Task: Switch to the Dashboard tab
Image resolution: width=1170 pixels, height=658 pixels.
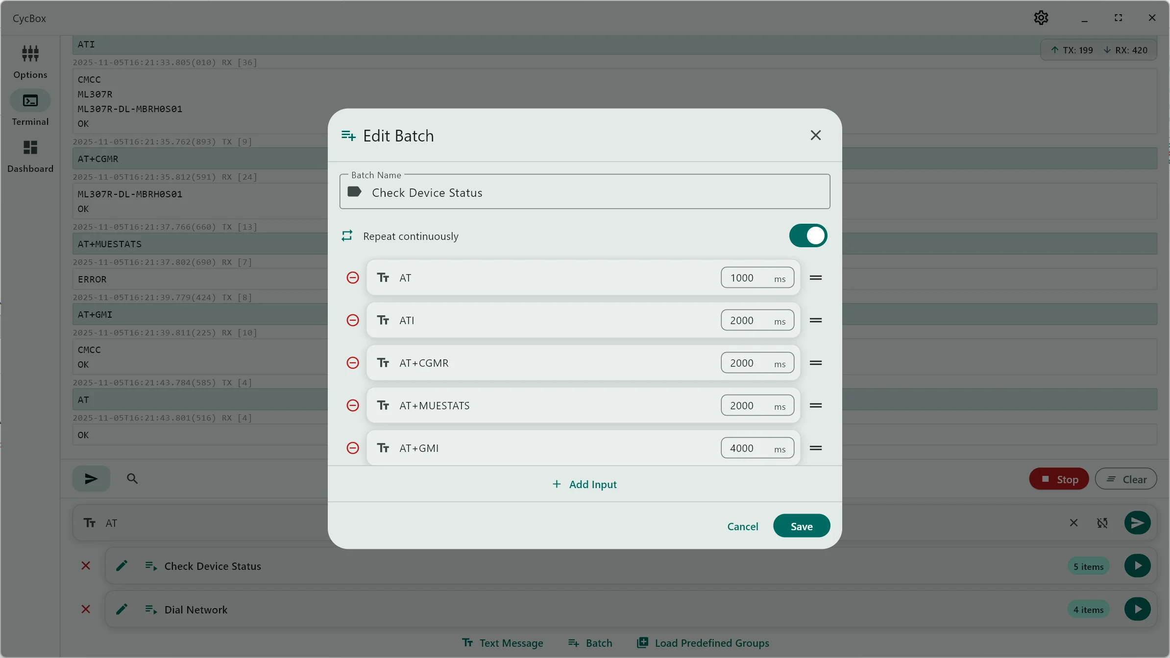Action: point(30,156)
